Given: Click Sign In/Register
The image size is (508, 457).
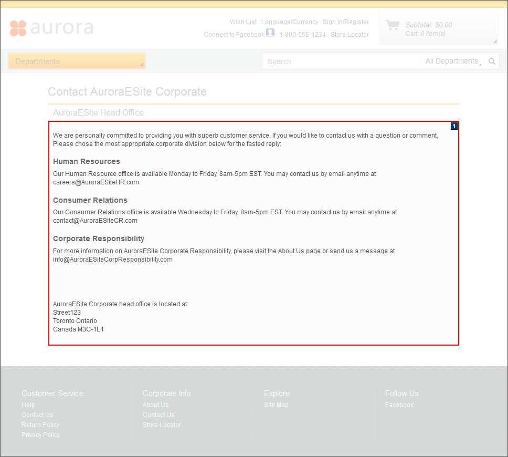Looking at the screenshot, I should pos(346,22).
